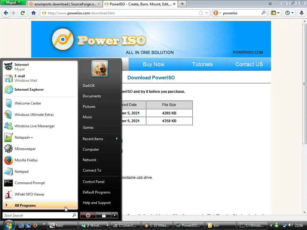307x230 pixels.
Task: Launch Mozilla Firefox from Start menu
Action: (40, 160)
